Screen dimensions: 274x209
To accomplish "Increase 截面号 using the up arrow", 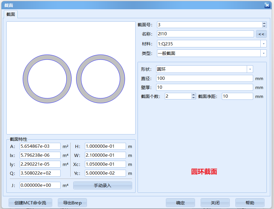I will (264, 23).
